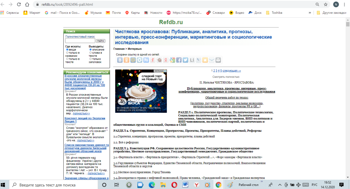
Task: Go to page 2 of the document
Action: tap(214, 71)
